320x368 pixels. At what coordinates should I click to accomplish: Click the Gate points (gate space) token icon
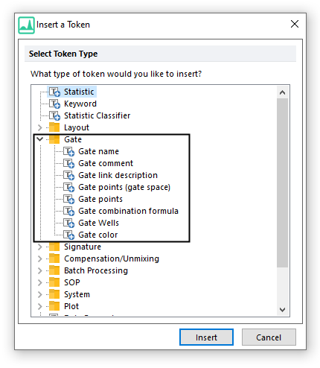(x=68, y=187)
